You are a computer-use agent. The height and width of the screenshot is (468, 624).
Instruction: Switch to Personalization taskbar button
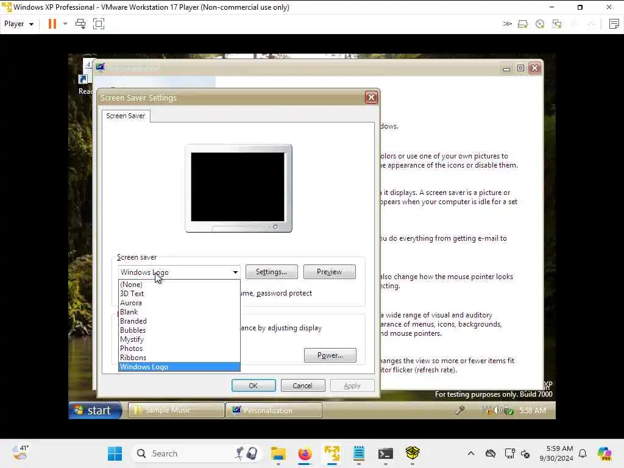coord(274,410)
